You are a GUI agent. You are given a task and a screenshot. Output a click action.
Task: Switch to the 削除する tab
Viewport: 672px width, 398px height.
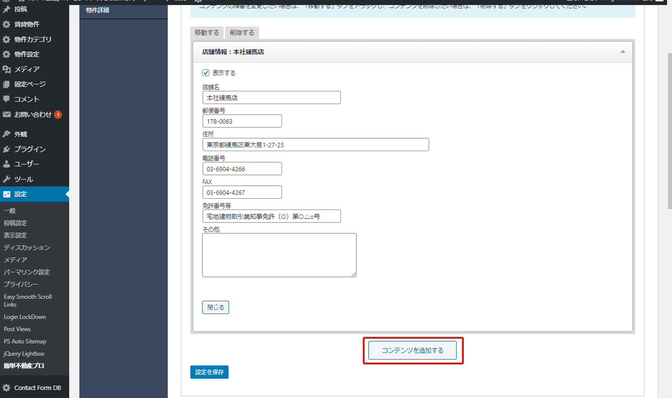point(242,33)
